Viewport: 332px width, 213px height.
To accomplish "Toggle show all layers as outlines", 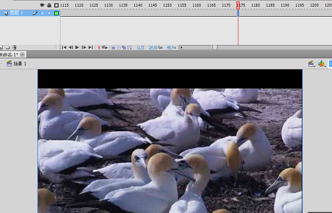I will pos(56,5).
